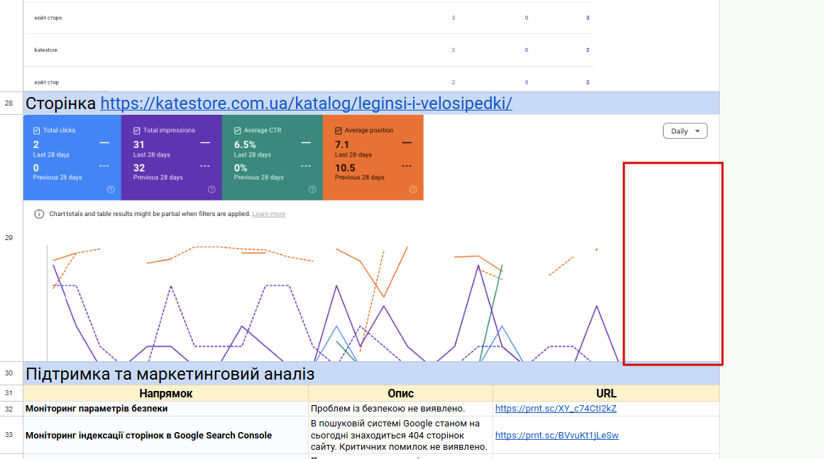
Task: Toggle the Average position checkbox
Action: point(339,130)
